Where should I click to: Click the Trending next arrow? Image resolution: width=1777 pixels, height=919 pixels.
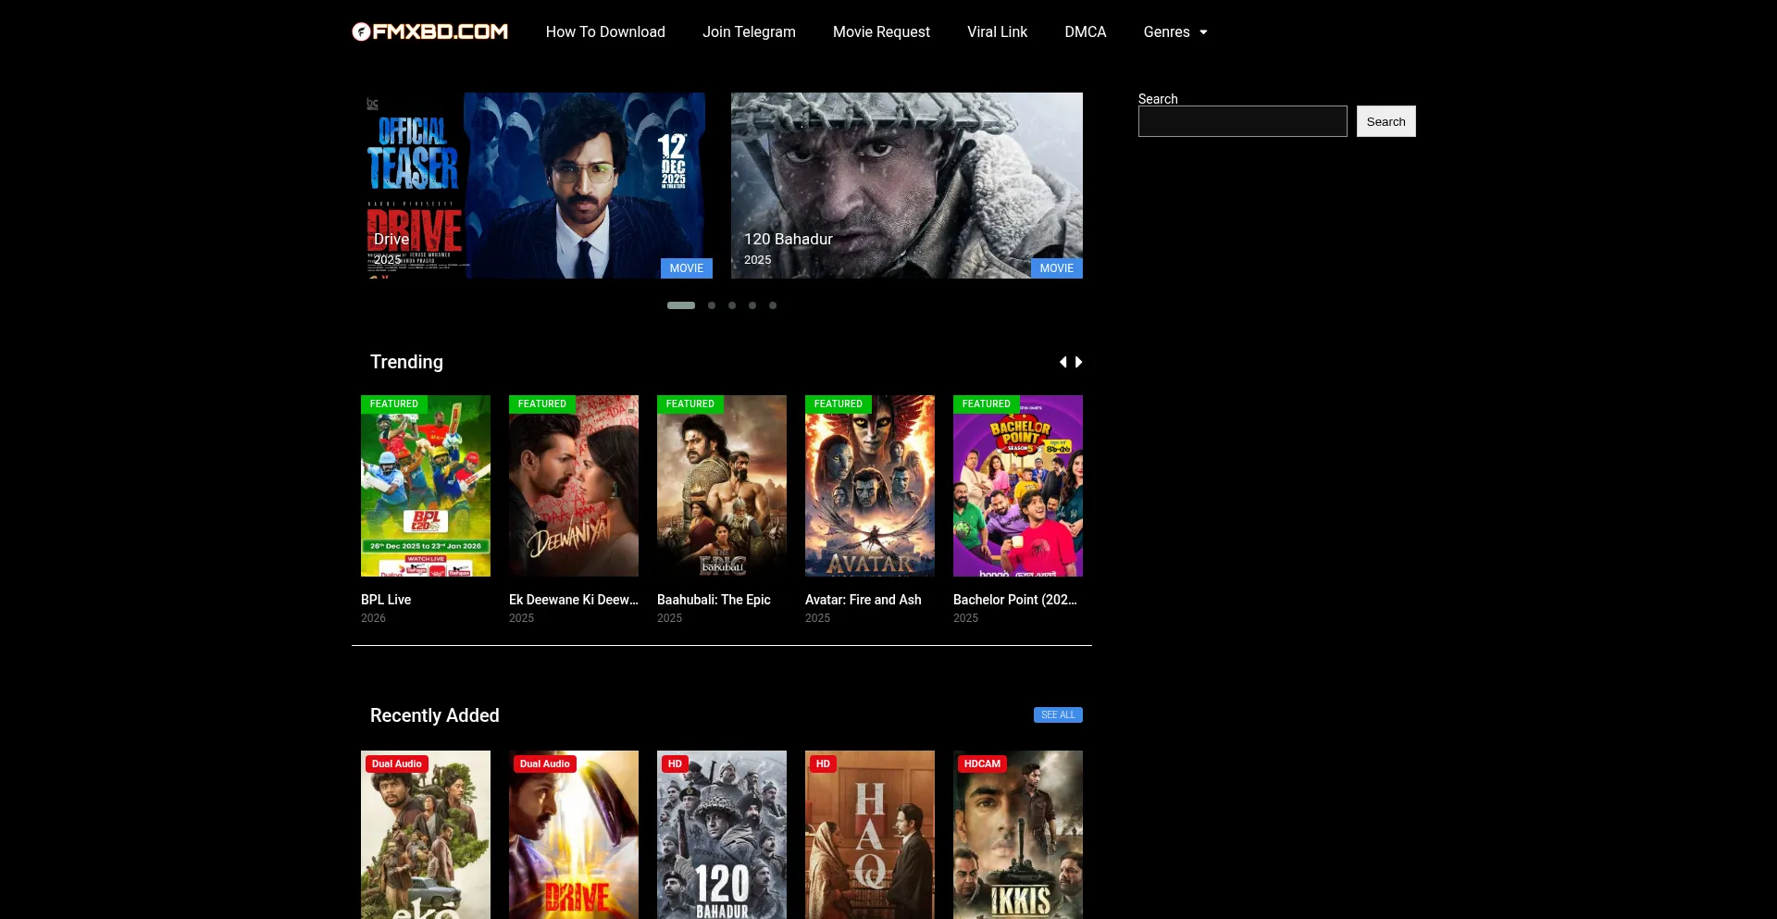(1078, 362)
